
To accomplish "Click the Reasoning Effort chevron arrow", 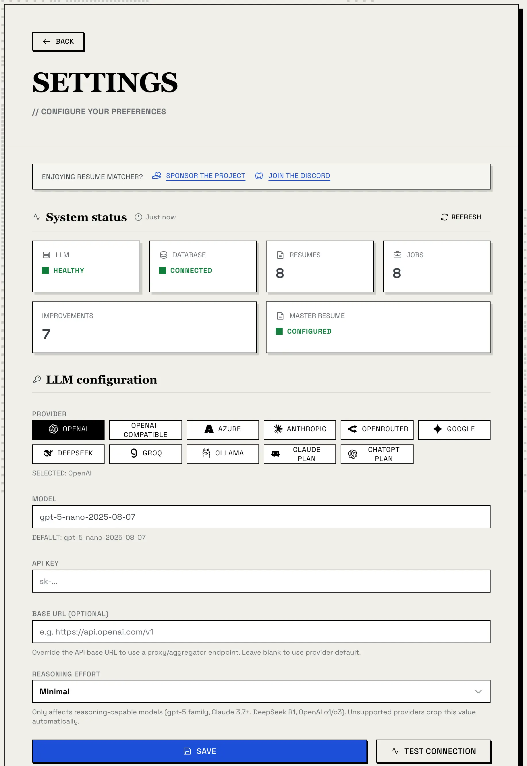I will coord(478,691).
